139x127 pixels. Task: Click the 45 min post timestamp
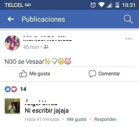(31, 47)
